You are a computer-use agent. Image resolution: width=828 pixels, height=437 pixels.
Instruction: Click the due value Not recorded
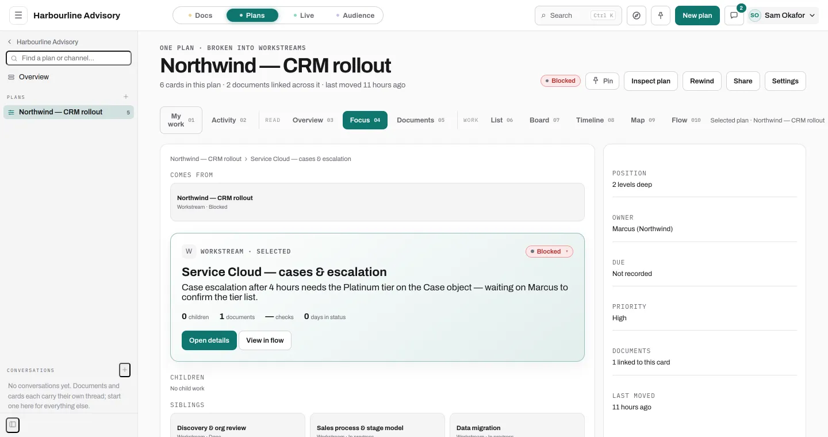coord(632,274)
